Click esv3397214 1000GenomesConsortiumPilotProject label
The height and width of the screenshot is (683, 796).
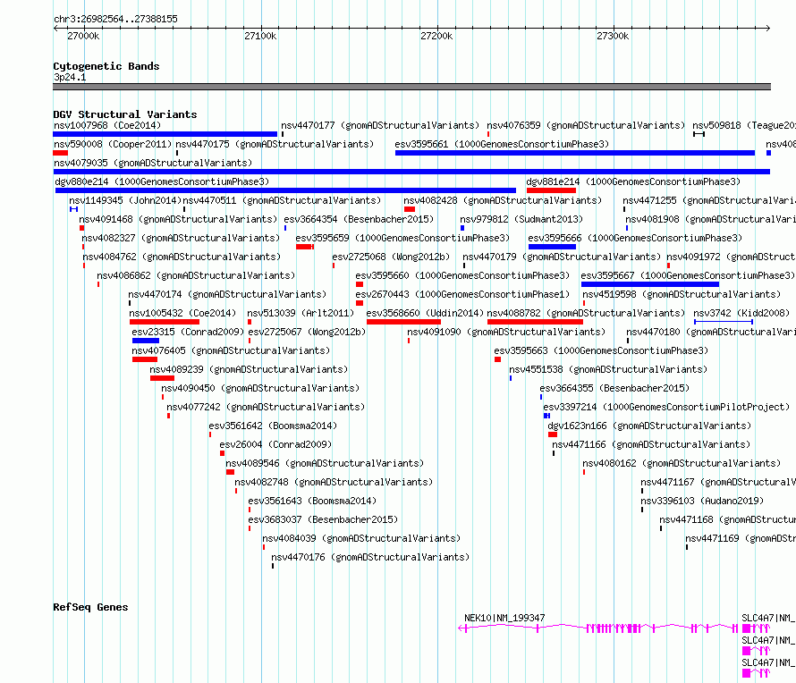[x=666, y=407]
